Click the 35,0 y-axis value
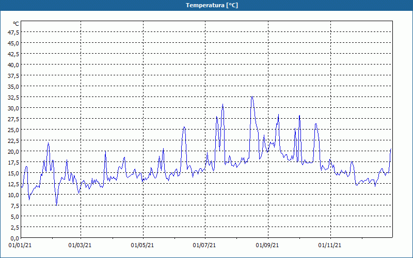This screenshot has height=258, width=413. [x=13, y=87]
